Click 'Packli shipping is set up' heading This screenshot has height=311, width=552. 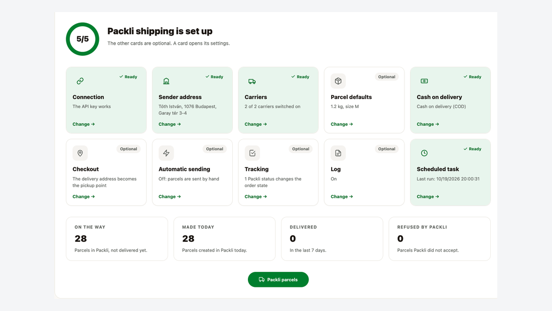pos(160,31)
